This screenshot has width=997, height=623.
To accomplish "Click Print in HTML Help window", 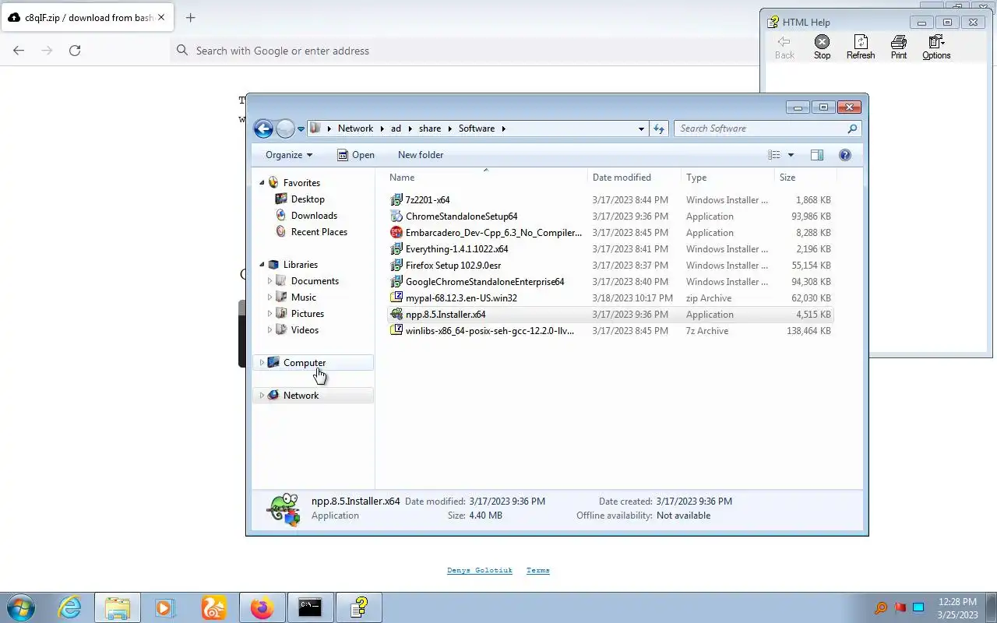I will (899, 47).
